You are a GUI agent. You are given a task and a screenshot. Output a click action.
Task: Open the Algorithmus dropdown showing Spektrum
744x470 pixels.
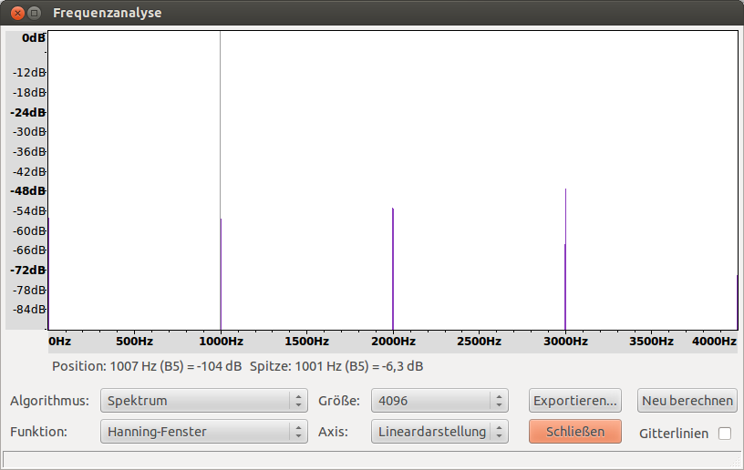click(204, 401)
